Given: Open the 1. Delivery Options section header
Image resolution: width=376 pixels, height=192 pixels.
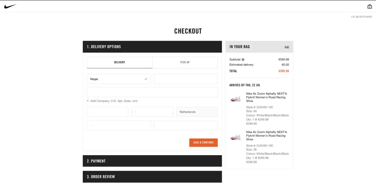Looking at the screenshot, I should (152, 47).
